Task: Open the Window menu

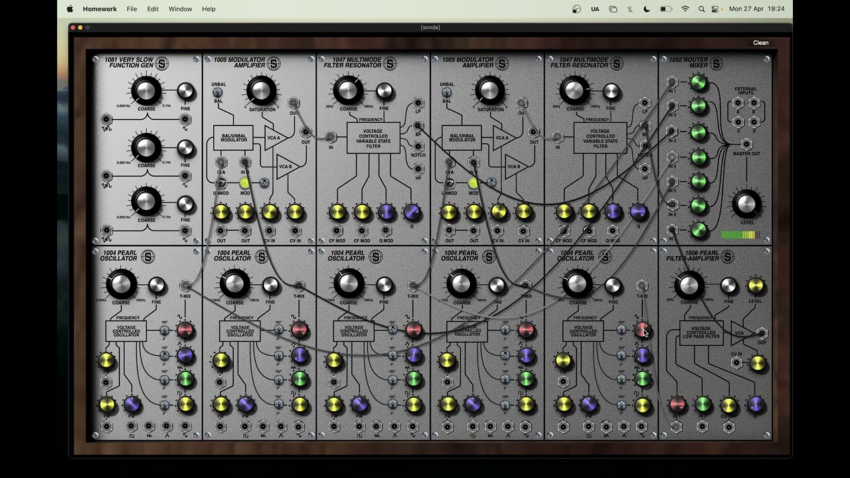Action: pyautogui.click(x=180, y=9)
